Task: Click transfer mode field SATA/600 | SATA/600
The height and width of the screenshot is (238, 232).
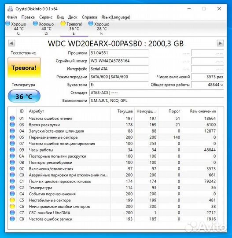Action: [x=119, y=77]
